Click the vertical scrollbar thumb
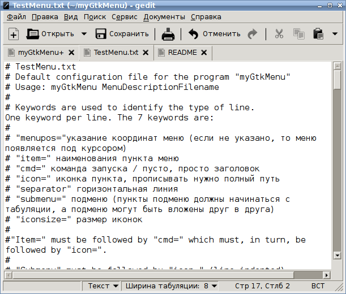 (x=337, y=80)
